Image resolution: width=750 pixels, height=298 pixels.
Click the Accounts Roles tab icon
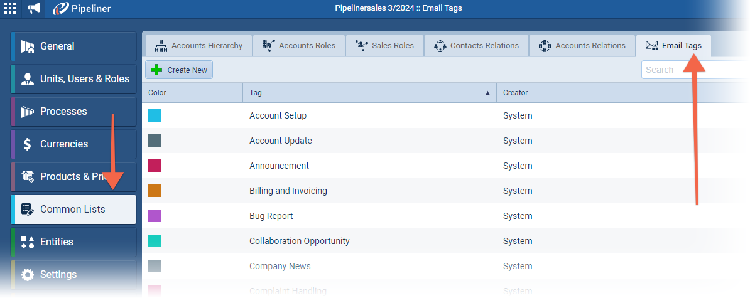point(268,46)
